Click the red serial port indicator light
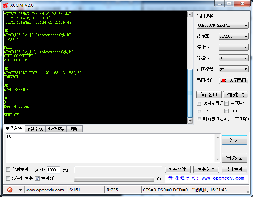This screenshot has width=253, height=197. click(x=224, y=80)
